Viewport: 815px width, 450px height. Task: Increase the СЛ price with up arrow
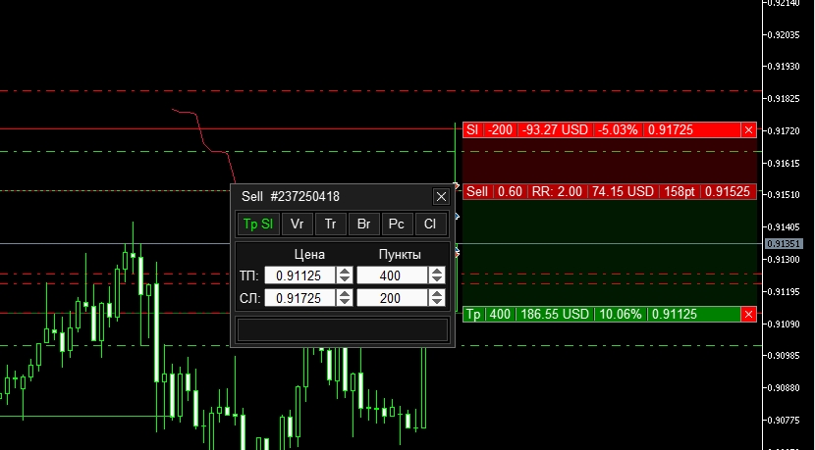pyautogui.click(x=345, y=293)
